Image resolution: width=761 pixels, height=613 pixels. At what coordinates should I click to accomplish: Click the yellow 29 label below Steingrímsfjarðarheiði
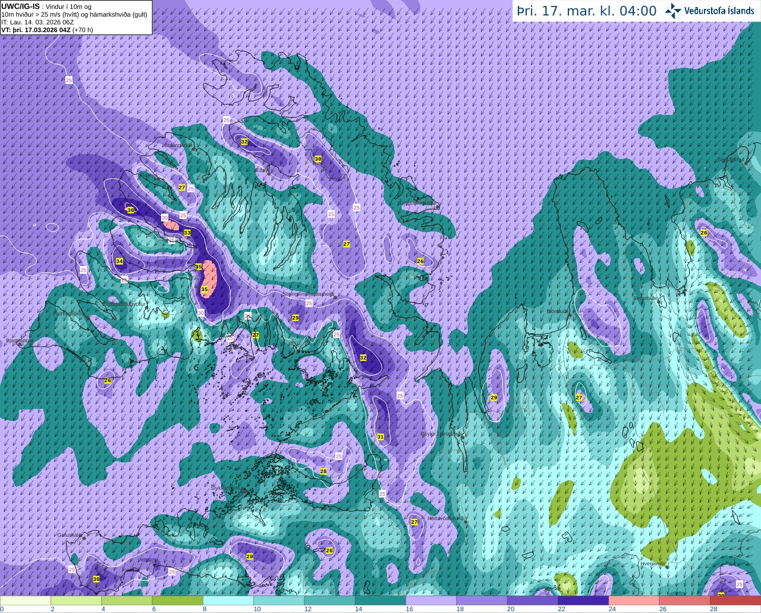click(x=295, y=318)
